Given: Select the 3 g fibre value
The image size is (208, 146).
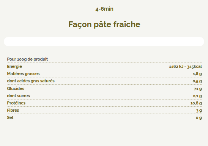Looking at the screenshot, I should click(x=199, y=111).
